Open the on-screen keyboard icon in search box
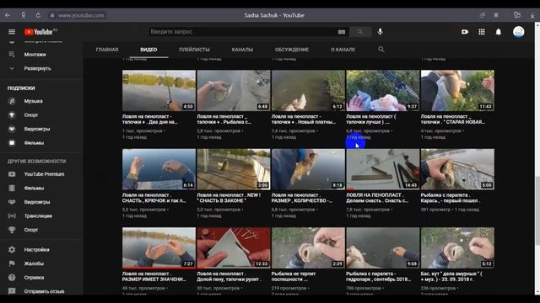The height and width of the screenshot is (303, 540). coord(341,32)
